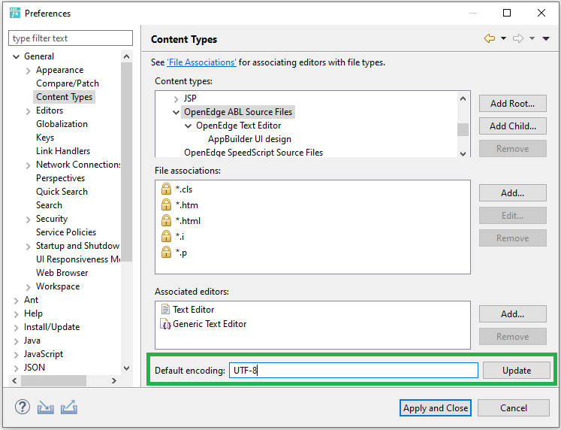Select Content Types in preferences tree
Screen dimensions: 561x430
tap(64, 97)
